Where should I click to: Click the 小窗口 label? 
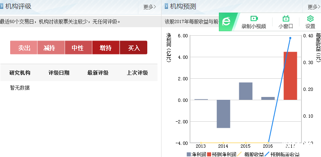[286, 26]
